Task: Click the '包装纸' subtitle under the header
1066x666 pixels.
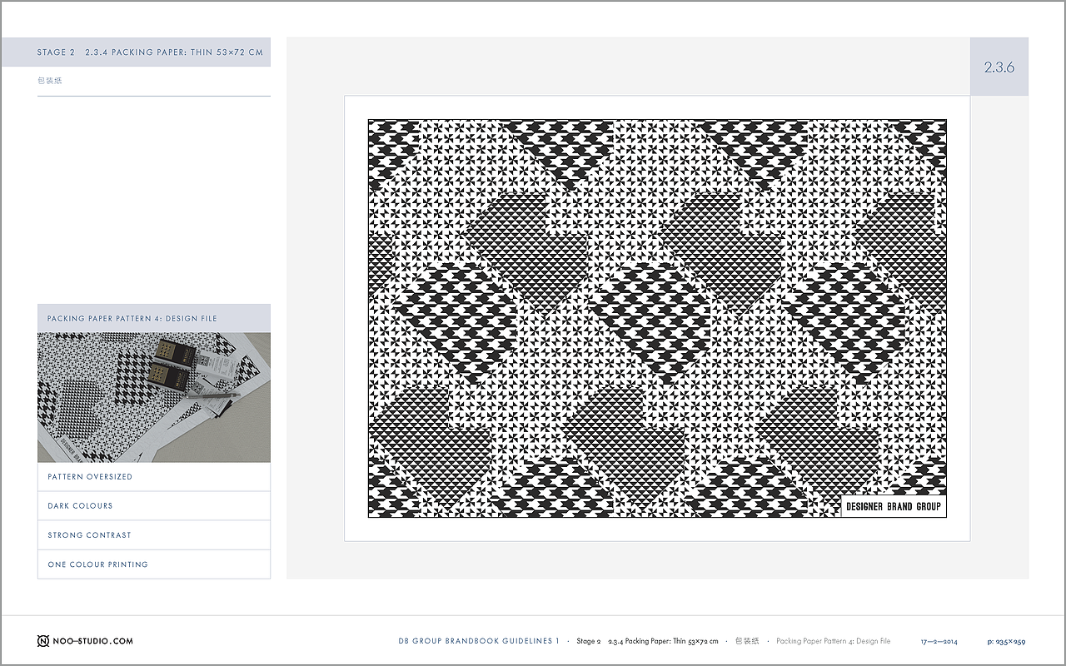Action: [x=50, y=81]
